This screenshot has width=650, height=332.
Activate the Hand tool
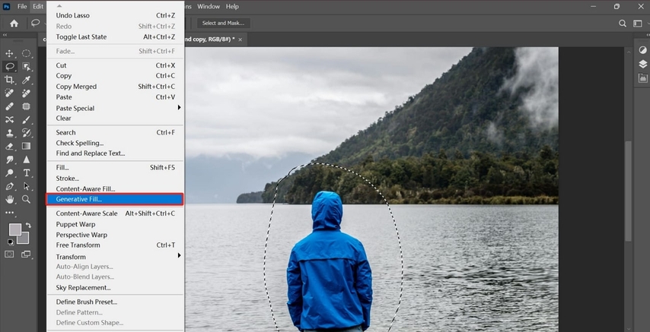(x=10, y=199)
